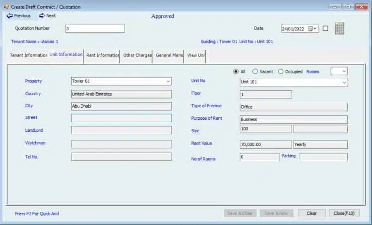Select the Occupied radio button
This screenshot has height=225, width=372.
click(x=280, y=71)
